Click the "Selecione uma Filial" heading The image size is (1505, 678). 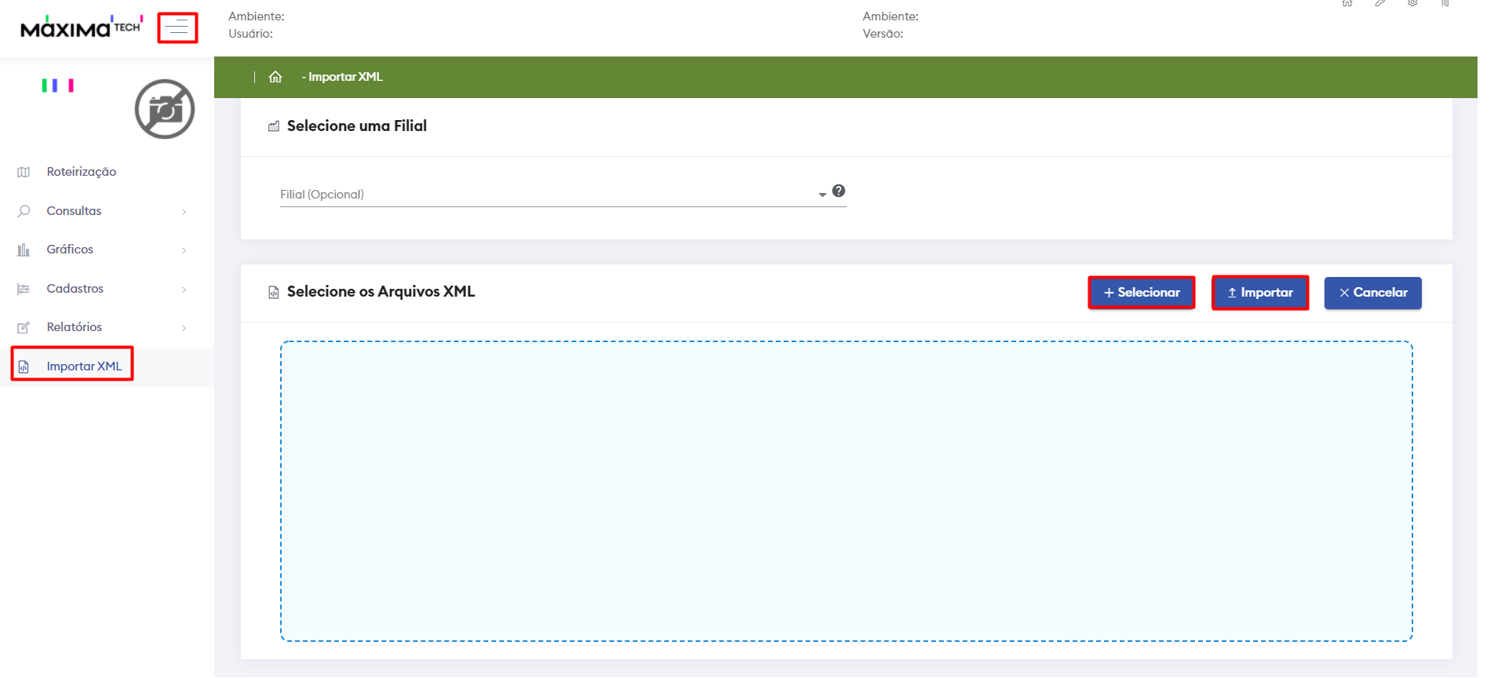pyautogui.click(x=357, y=126)
